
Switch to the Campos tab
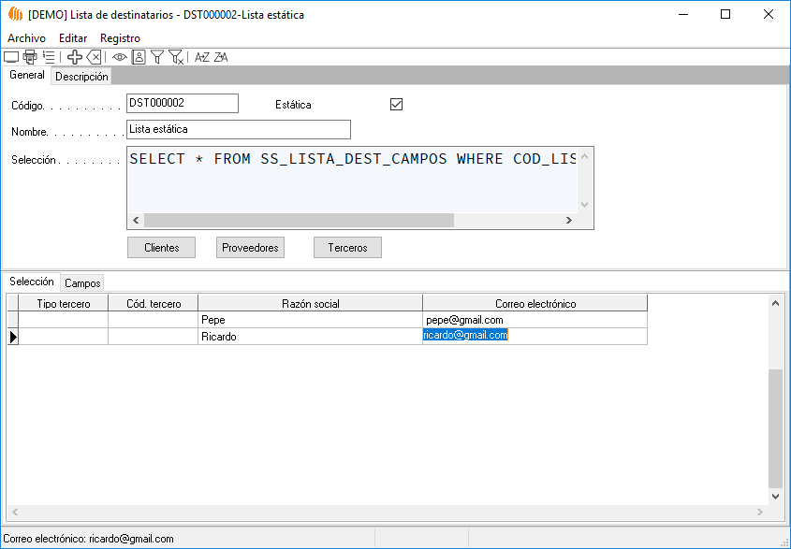[x=82, y=282]
